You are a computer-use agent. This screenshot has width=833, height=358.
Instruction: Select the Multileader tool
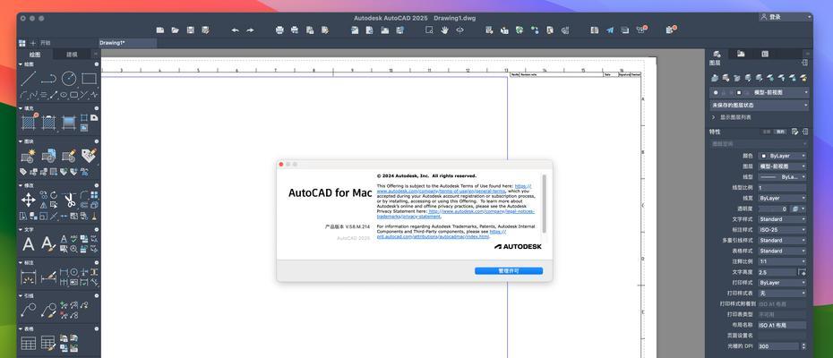tap(28, 310)
